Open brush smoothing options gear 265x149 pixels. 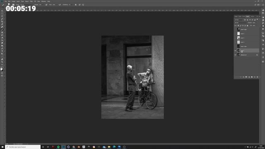pyautogui.click(x=75, y=5)
